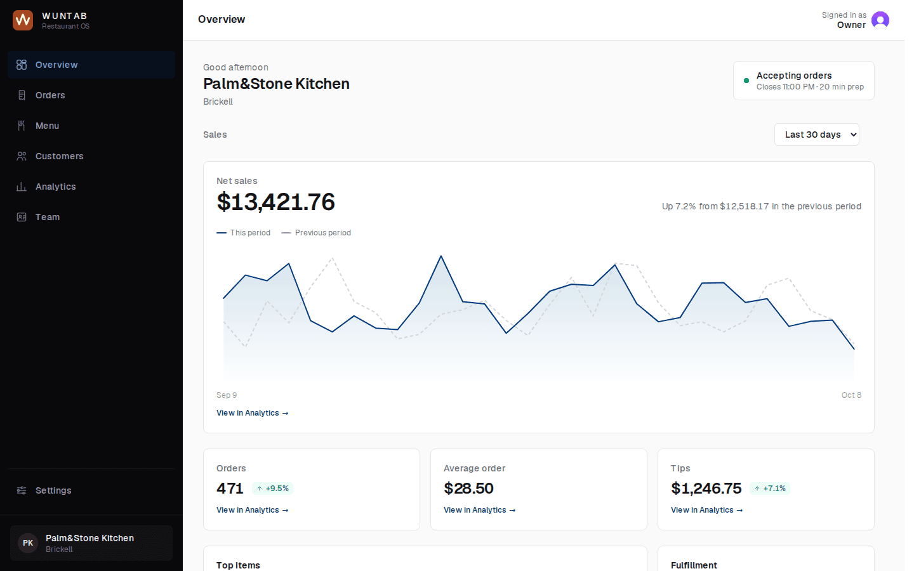
Task: Click the Wuntab logo icon
Action: tap(23, 20)
